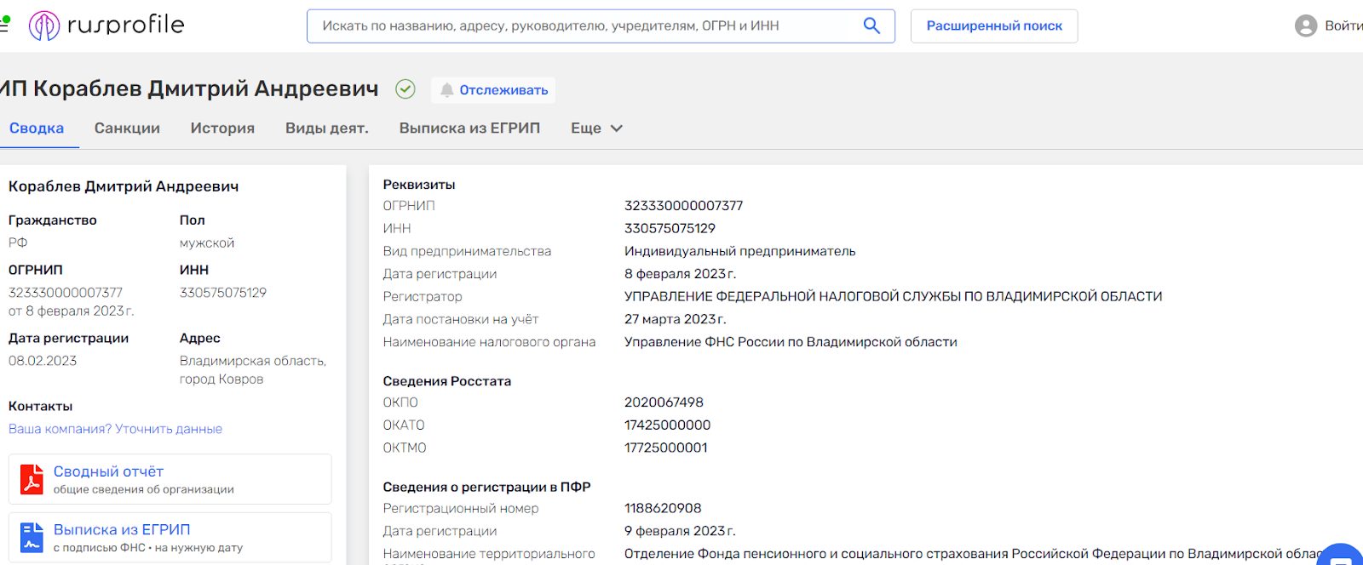Click the red PDF Сводный отчёт icon
The image size is (1363, 565).
[32, 479]
